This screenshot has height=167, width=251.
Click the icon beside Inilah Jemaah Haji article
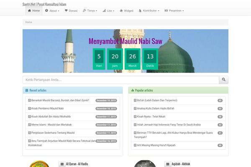pyautogui.click(x=135, y=125)
